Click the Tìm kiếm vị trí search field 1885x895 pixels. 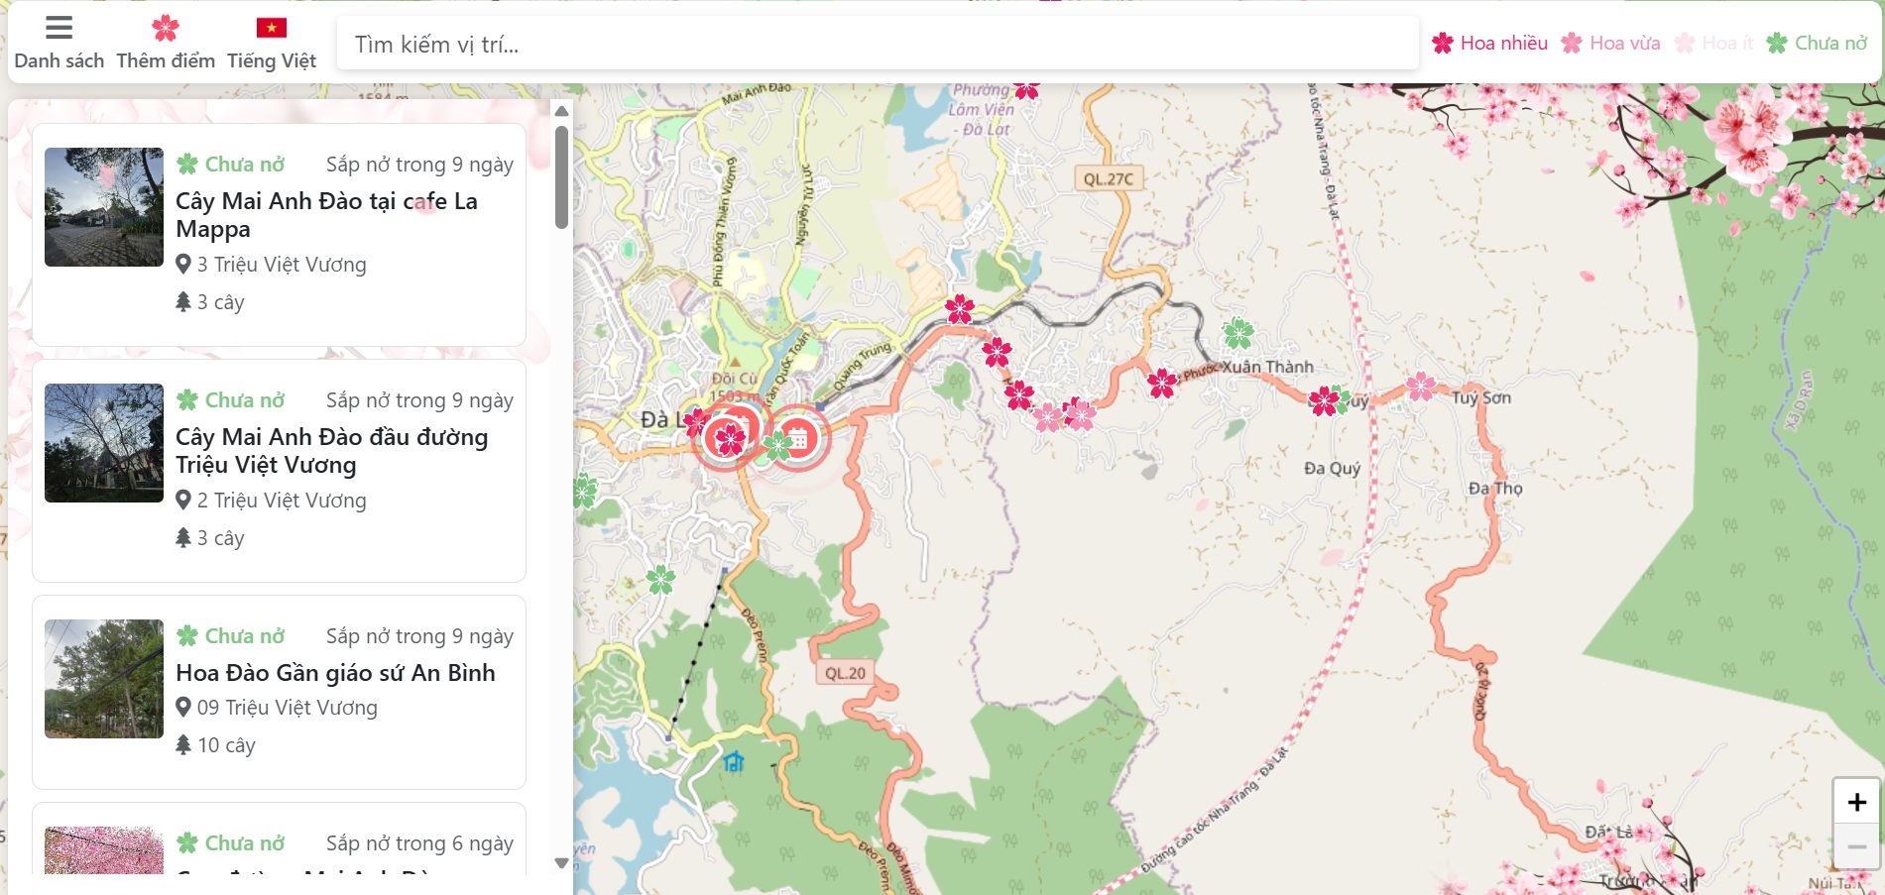[x=877, y=45]
